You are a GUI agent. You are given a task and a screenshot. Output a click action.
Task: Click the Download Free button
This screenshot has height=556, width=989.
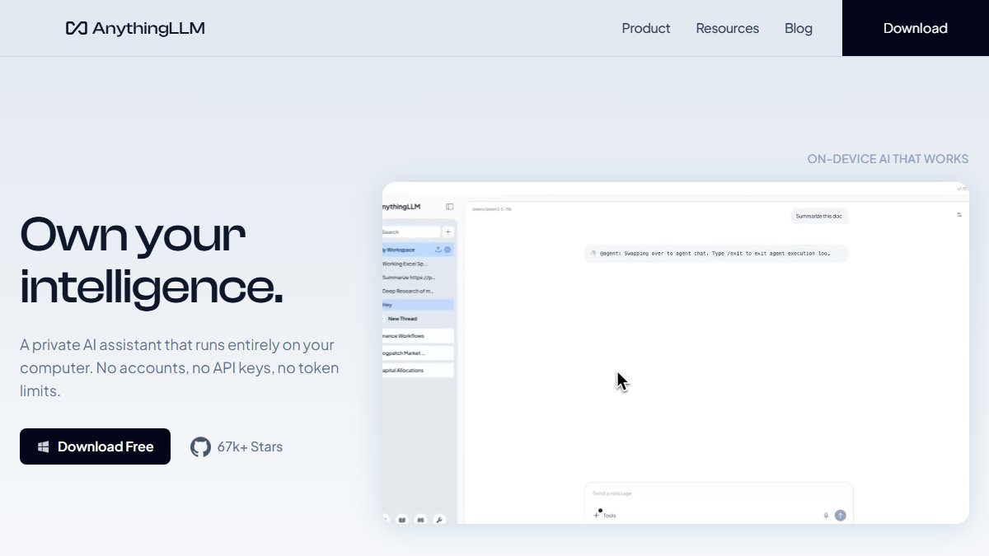95,446
